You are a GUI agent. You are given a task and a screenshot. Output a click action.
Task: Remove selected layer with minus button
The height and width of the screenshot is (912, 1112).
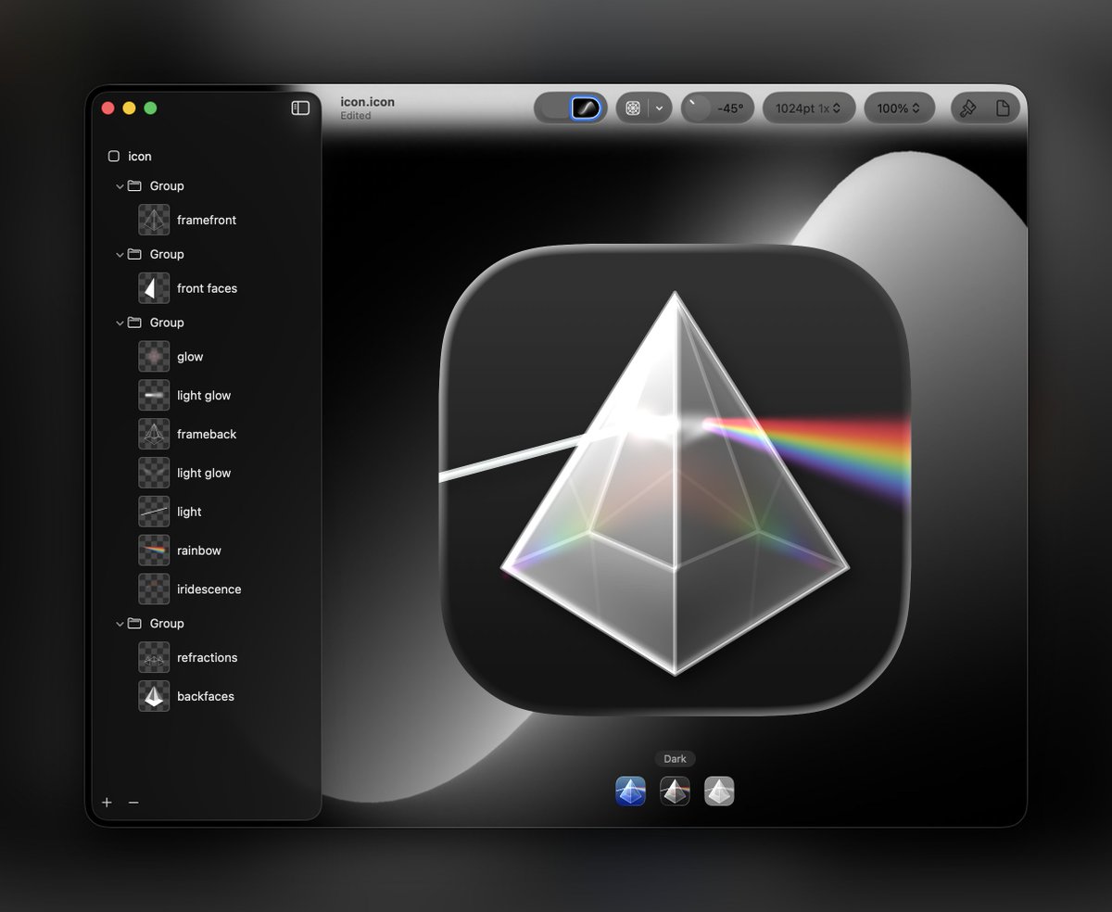coord(133,803)
